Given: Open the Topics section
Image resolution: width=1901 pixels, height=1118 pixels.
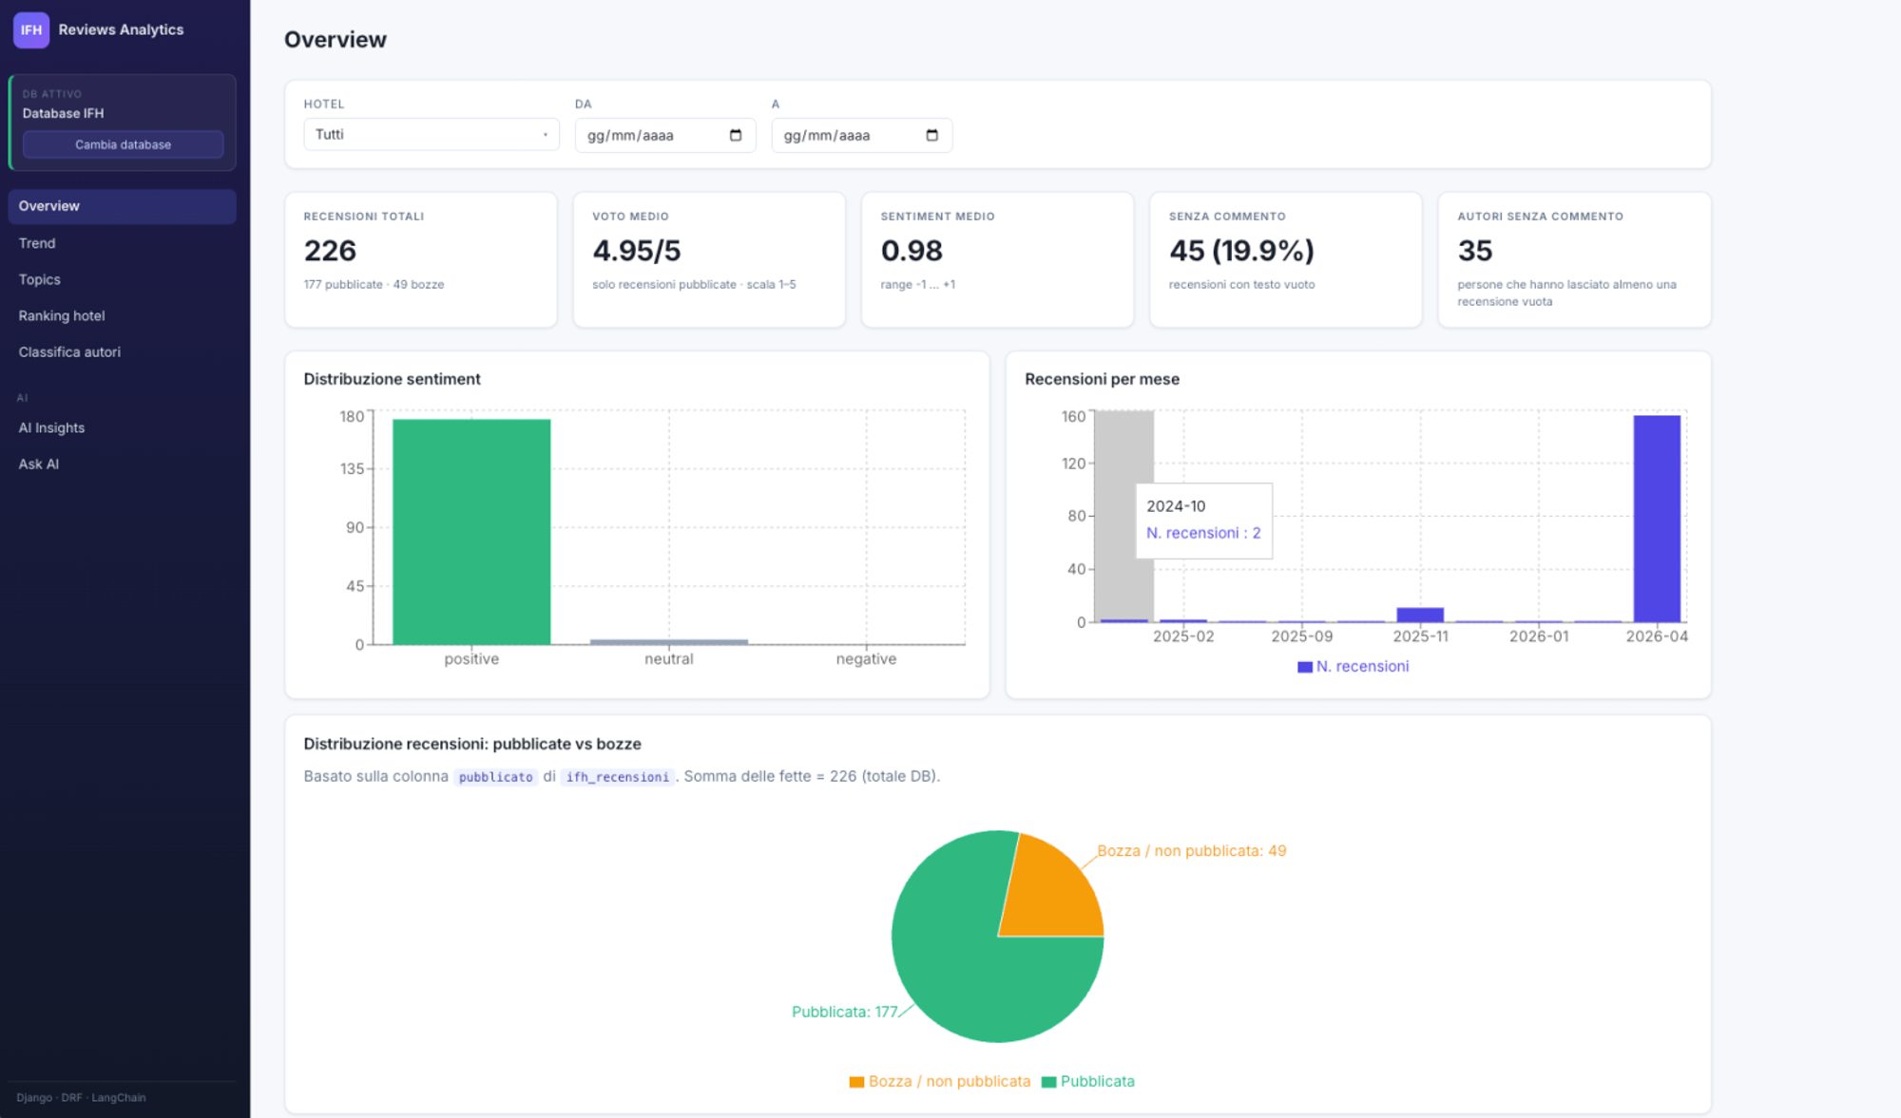Looking at the screenshot, I should pos(122,279).
